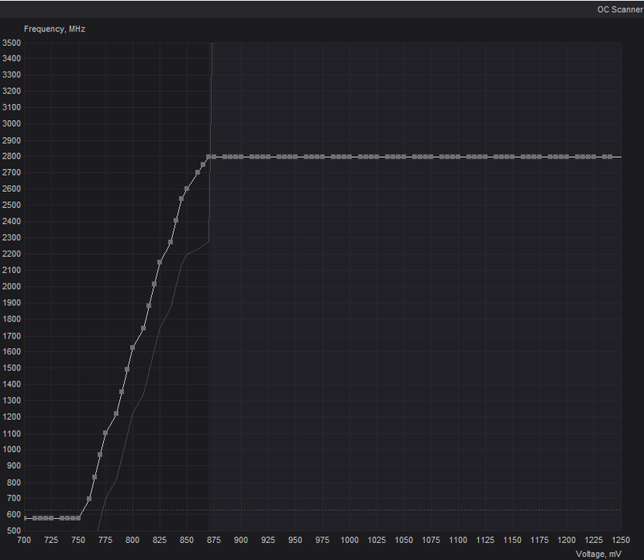Select the curve point at 765 mV
The width and height of the screenshot is (644, 560).
[x=94, y=477]
